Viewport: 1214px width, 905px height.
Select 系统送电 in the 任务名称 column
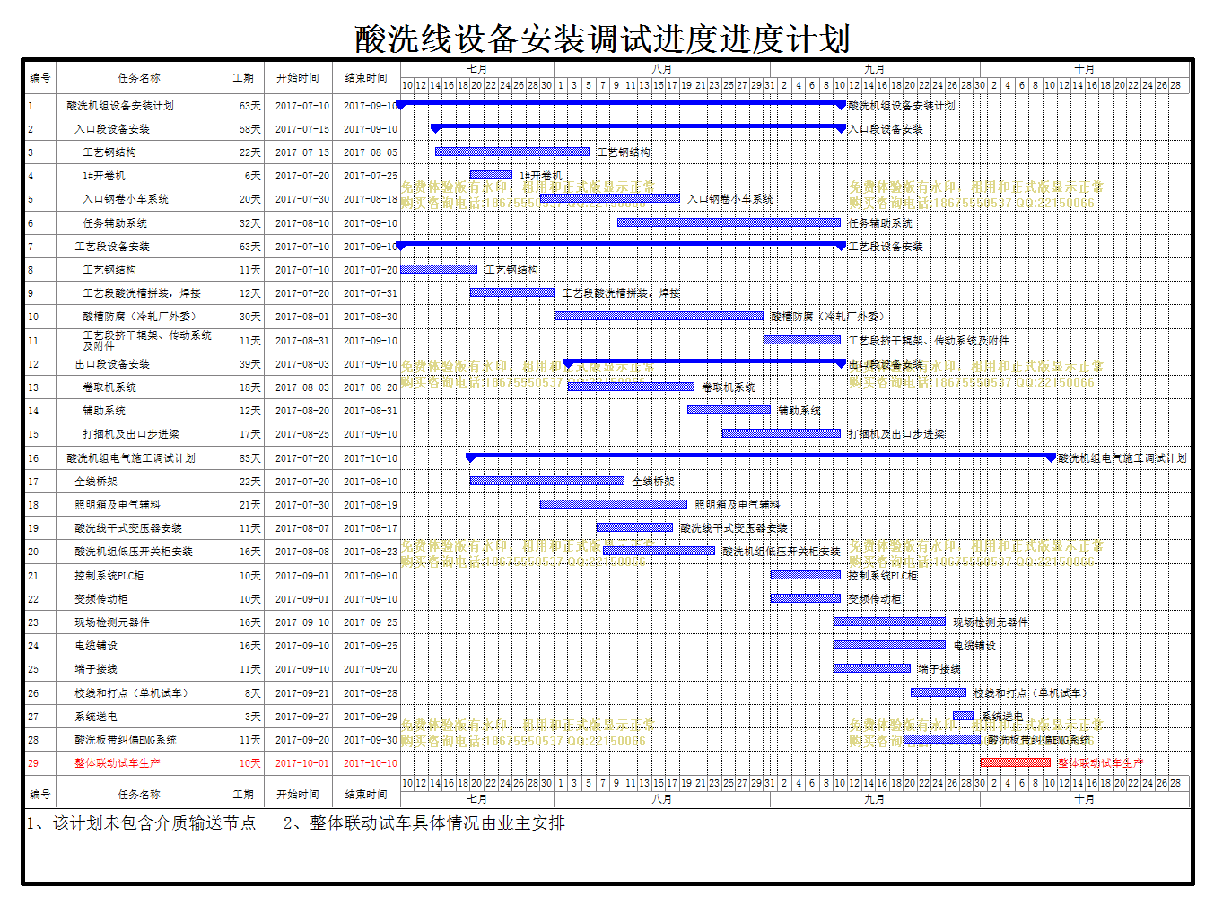coord(96,717)
